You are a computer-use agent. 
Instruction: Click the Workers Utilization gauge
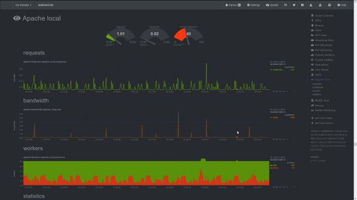coord(189,36)
